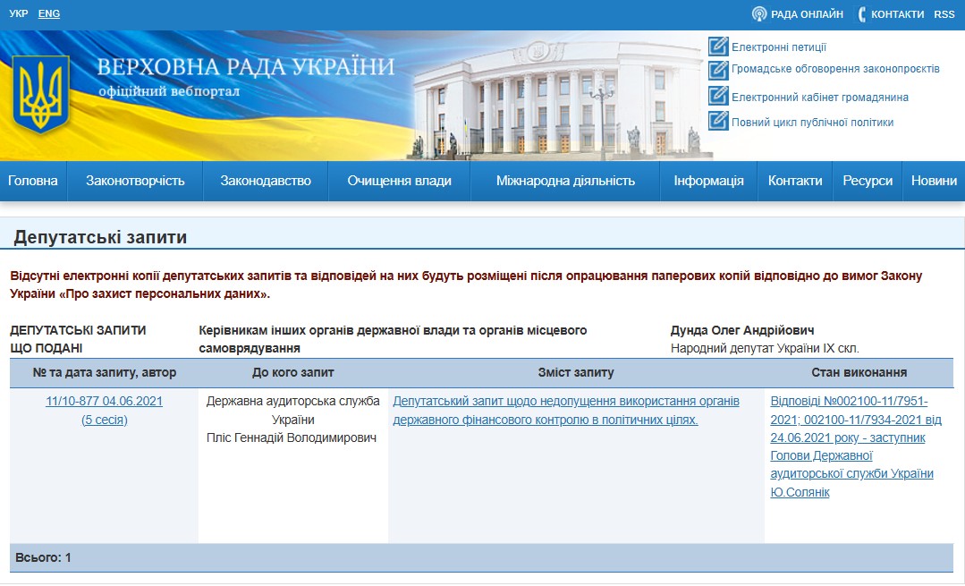The height and width of the screenshot is (586, 965).
Task: Click the parliament building banner image
Action: point(560,98)
